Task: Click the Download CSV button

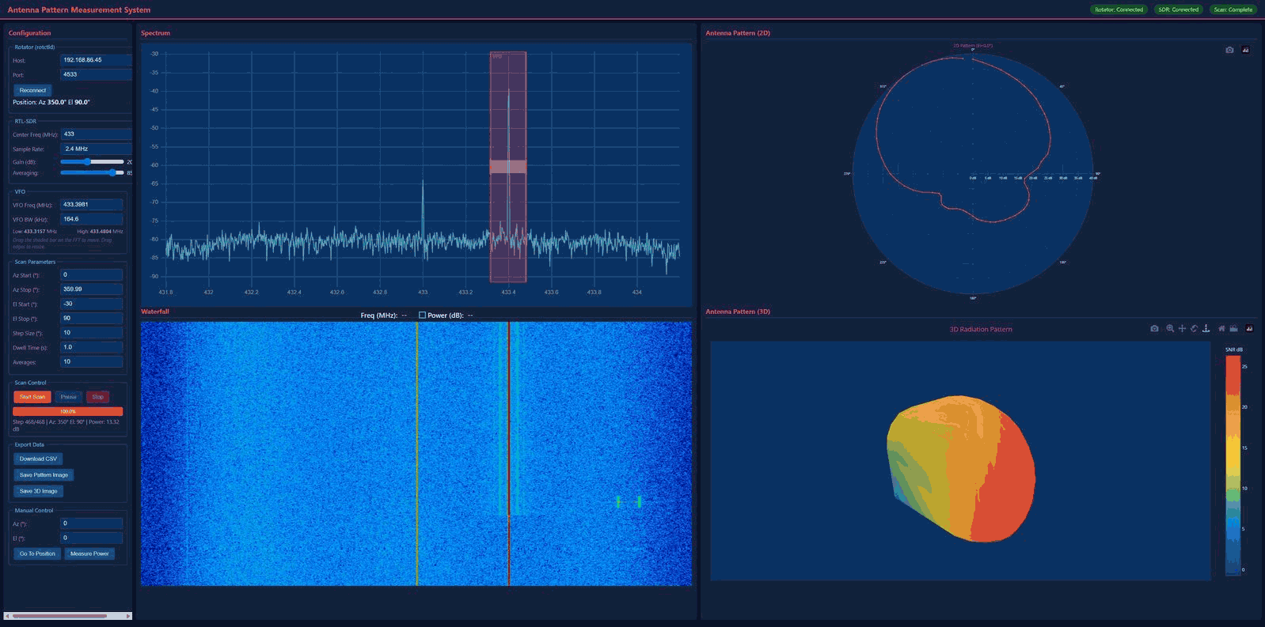Action: (38, 459)
